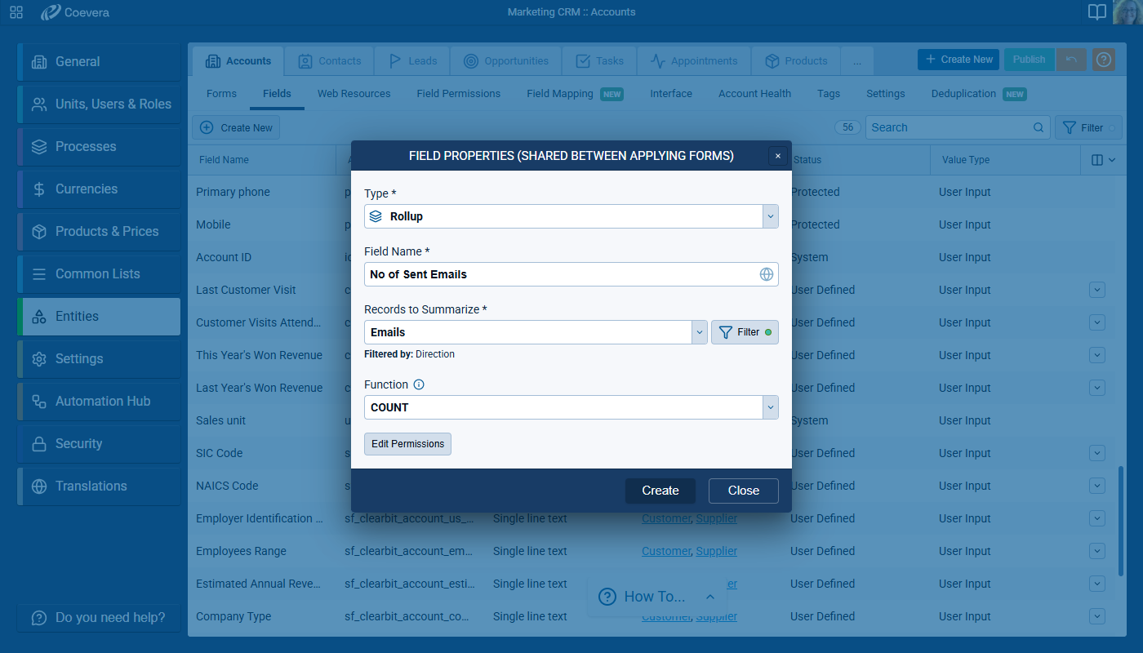Switch to the Contacts entity tab
Viewport: 1143px width, 653px height.
point(329,60)
